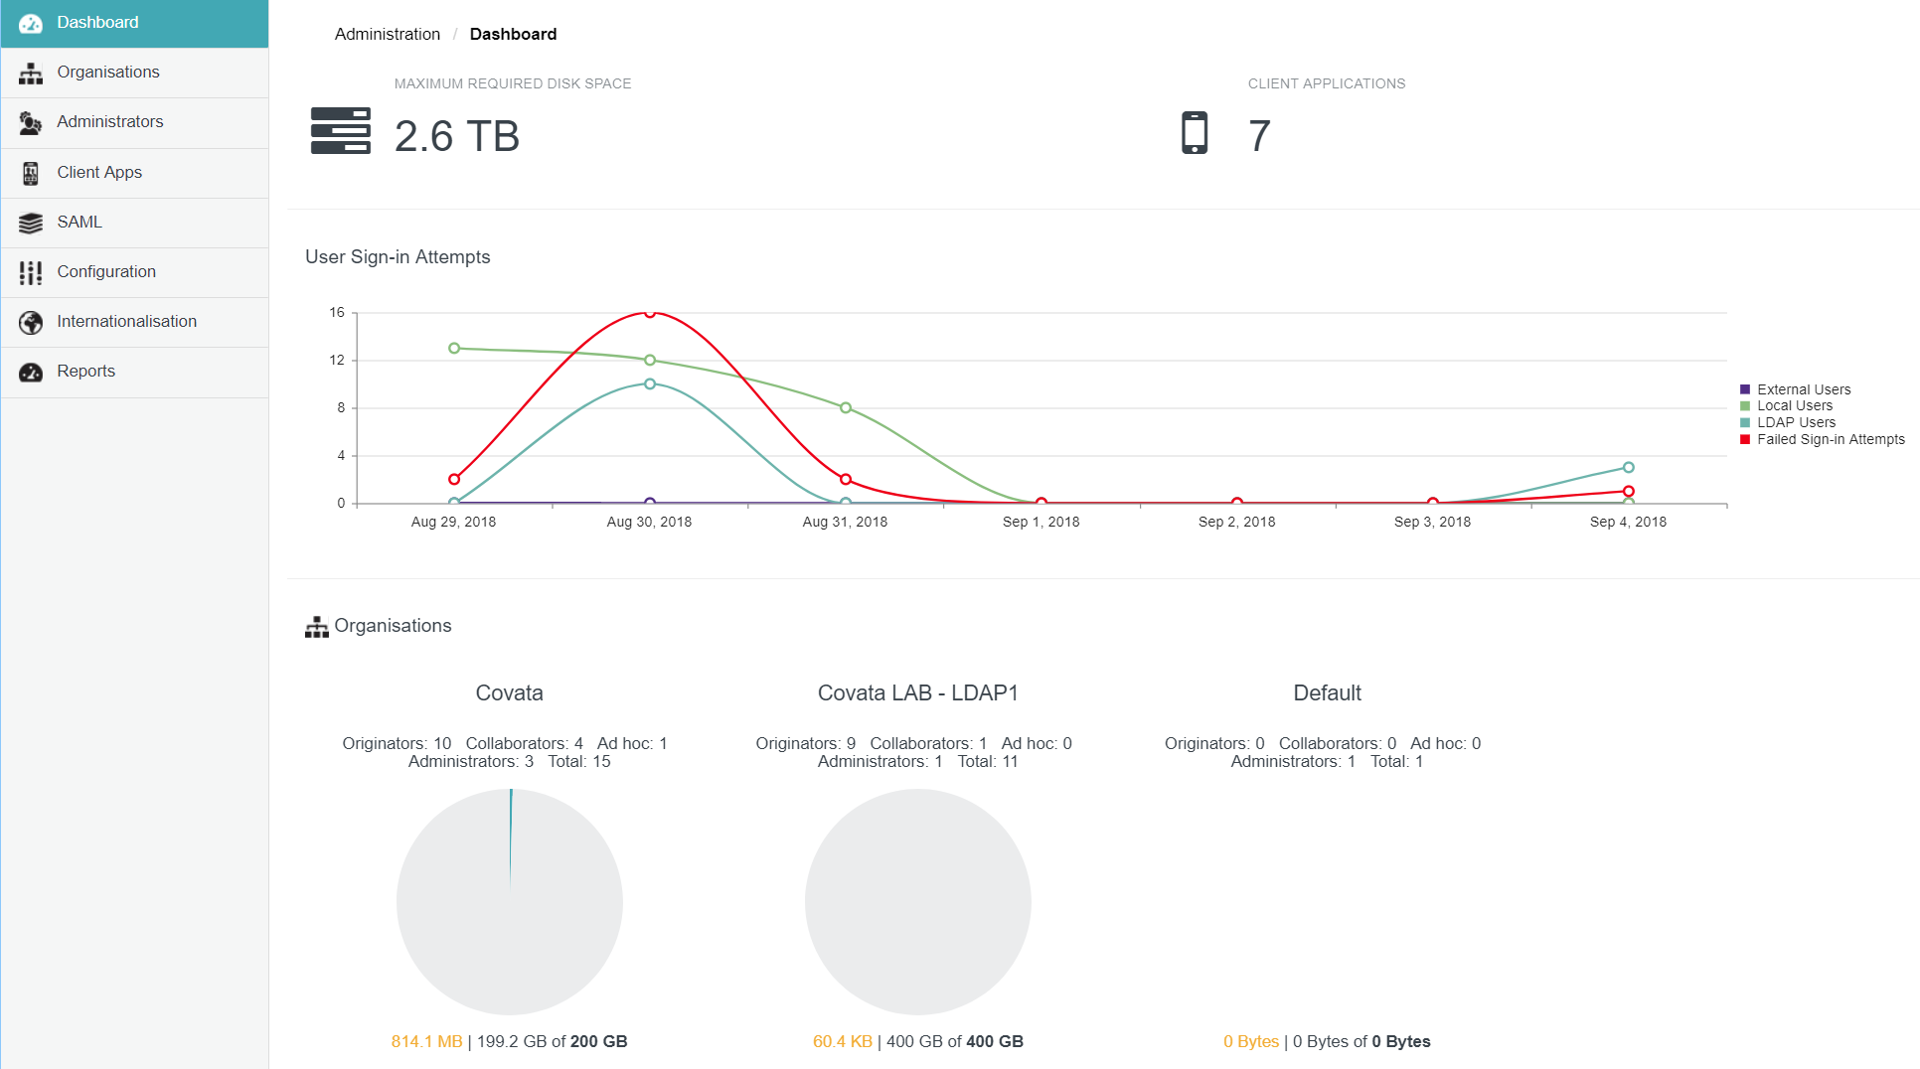Viewport: 1920px width, 1069px height.
Task: Click the client applications mobile icon
Action: pyautogui.click(x=1195, y=132)
